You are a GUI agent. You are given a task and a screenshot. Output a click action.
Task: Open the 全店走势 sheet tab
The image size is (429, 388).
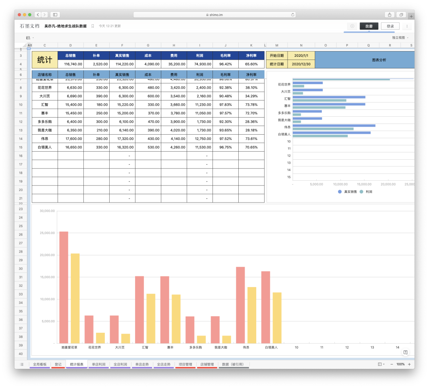pyautogui.click(x=164, y=364)
